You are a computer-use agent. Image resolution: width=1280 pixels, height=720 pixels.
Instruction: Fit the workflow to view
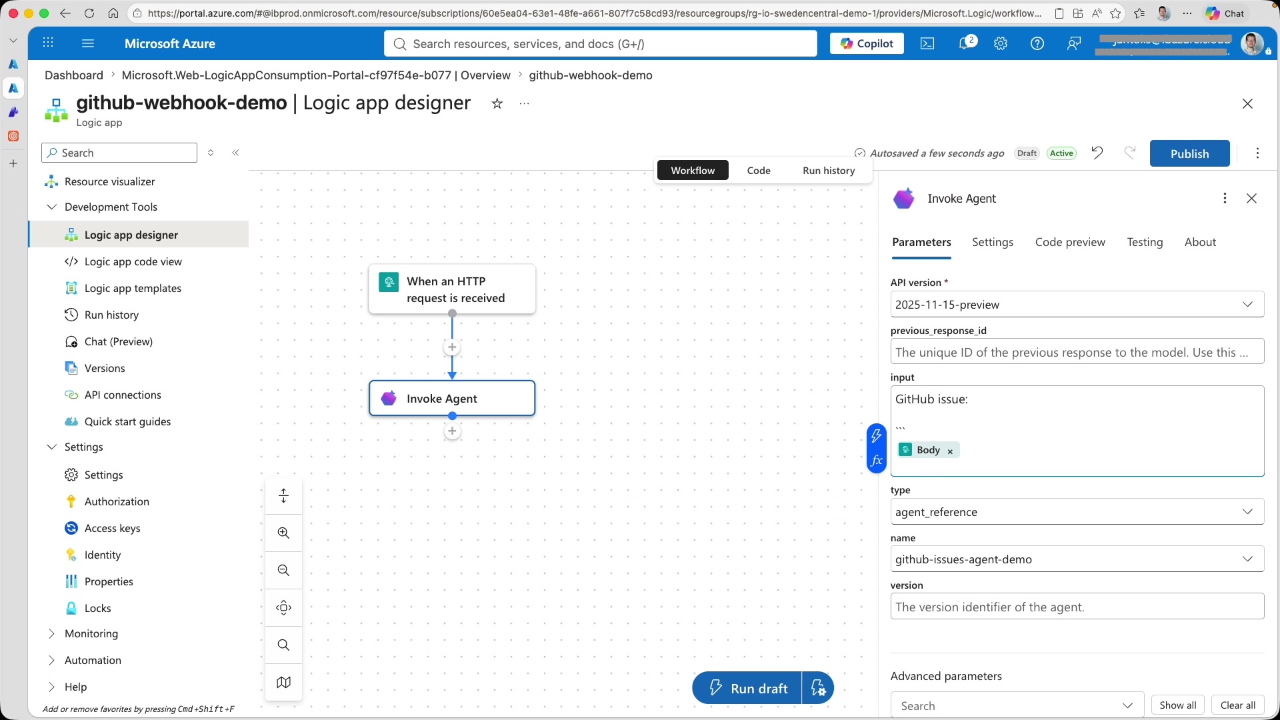point(283,607)
